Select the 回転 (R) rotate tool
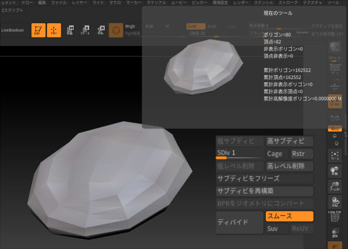Viewport: 348px width, 249px height. [101, 30]
